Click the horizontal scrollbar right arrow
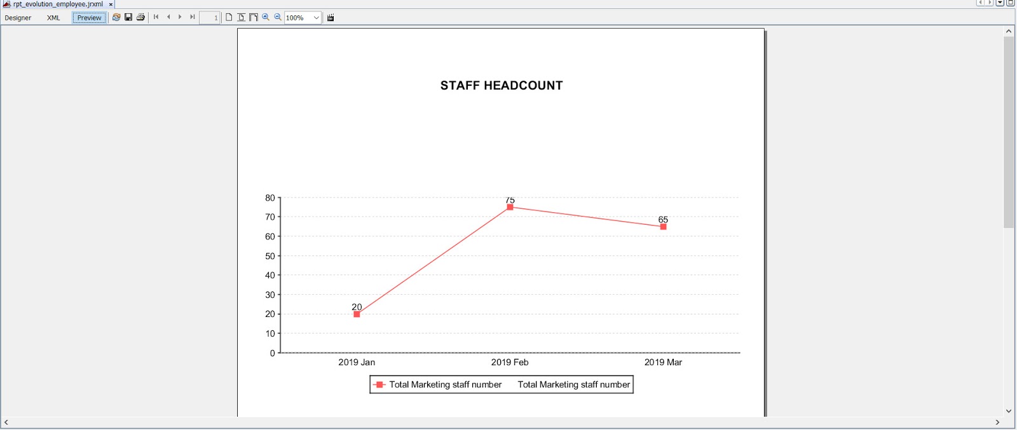The width and height of the screenshot is (1017, 430). [997, 422]
